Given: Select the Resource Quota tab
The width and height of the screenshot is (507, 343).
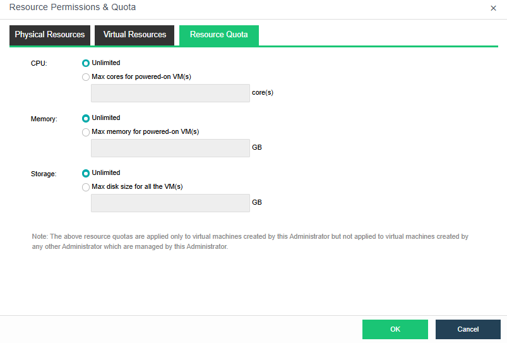Looking at the screenshot, I should tap(218, 35).
